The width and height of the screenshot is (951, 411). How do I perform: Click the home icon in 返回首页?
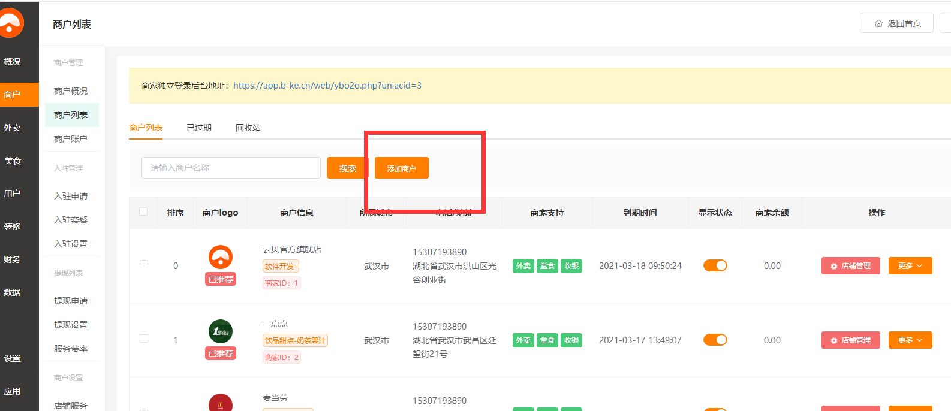pos(878,23)
